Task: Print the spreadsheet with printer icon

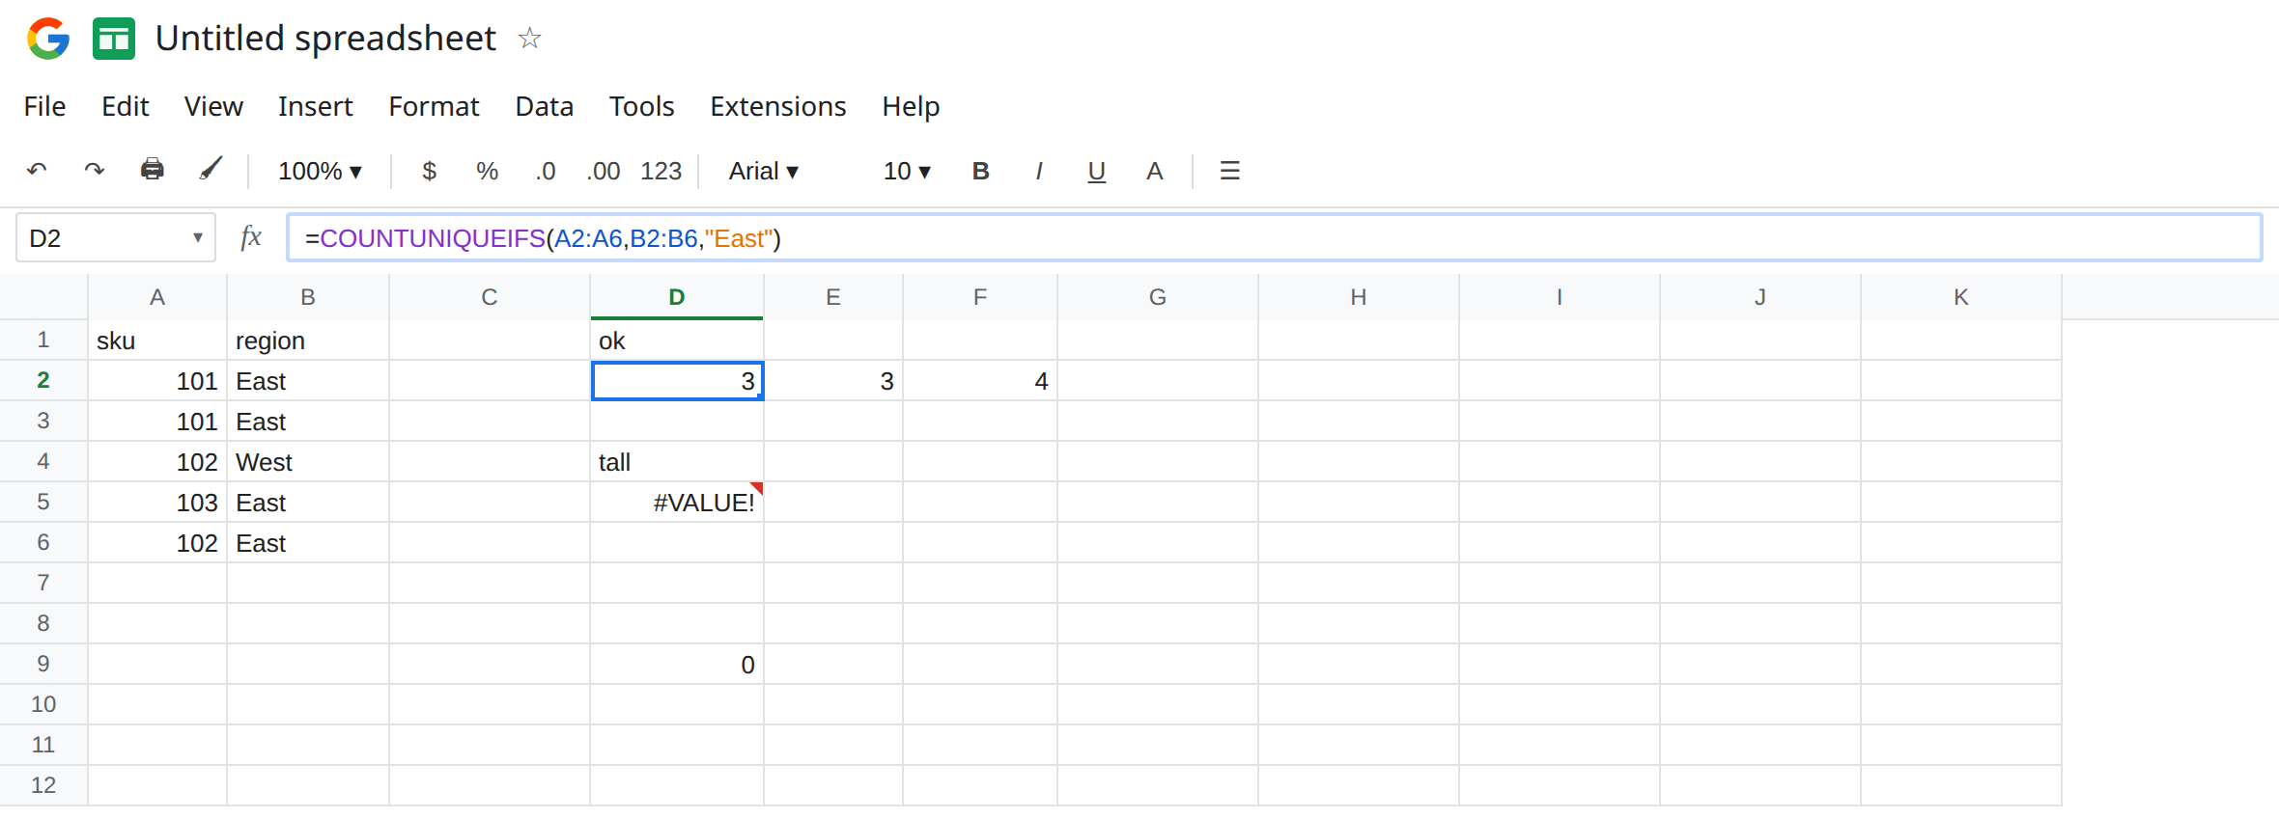Action: 153,170
